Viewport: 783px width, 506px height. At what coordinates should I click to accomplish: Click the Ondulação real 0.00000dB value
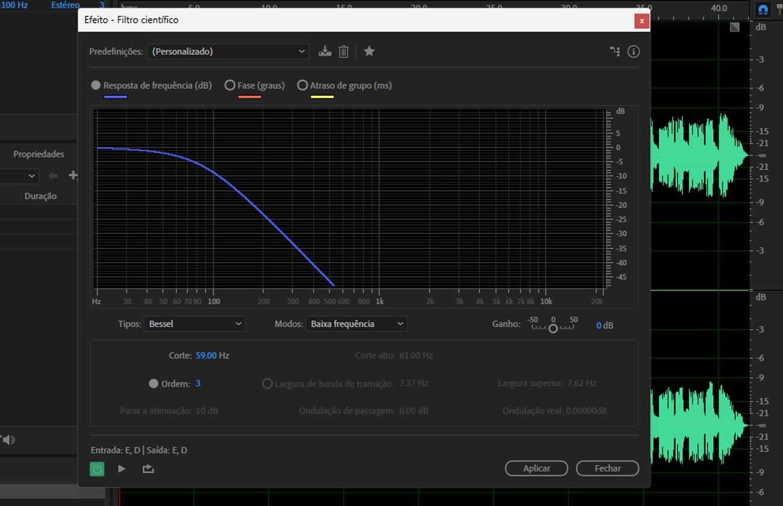click(585, 411)
